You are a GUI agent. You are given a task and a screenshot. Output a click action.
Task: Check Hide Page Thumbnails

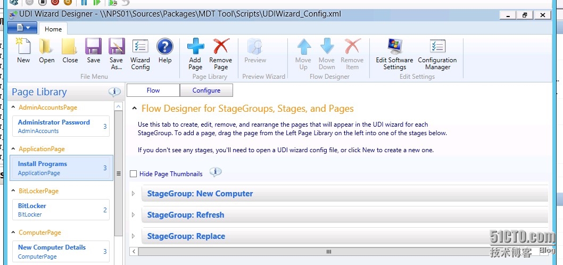[134, 174]
